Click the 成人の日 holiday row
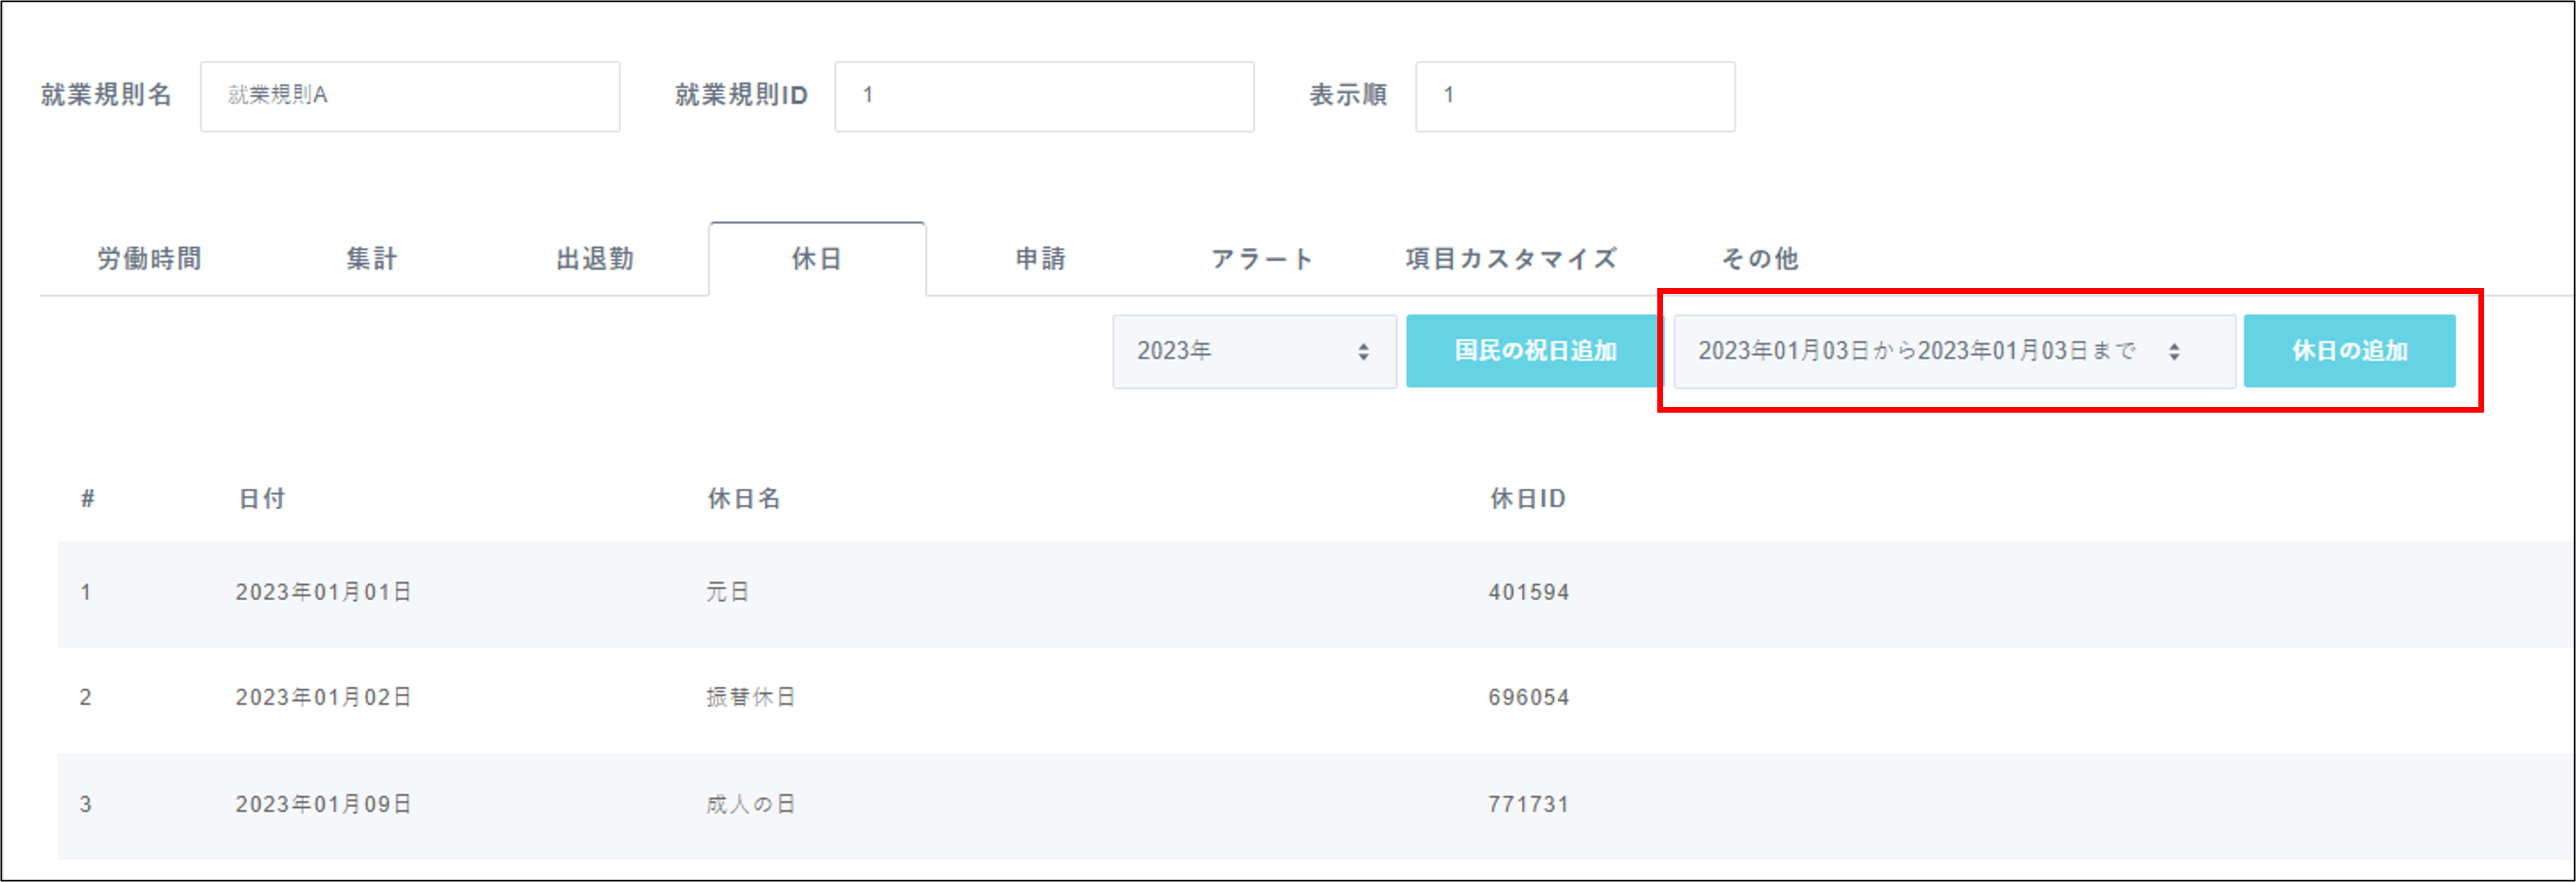The height and width of the screenshot is (882, 2576). click(750, 805)
